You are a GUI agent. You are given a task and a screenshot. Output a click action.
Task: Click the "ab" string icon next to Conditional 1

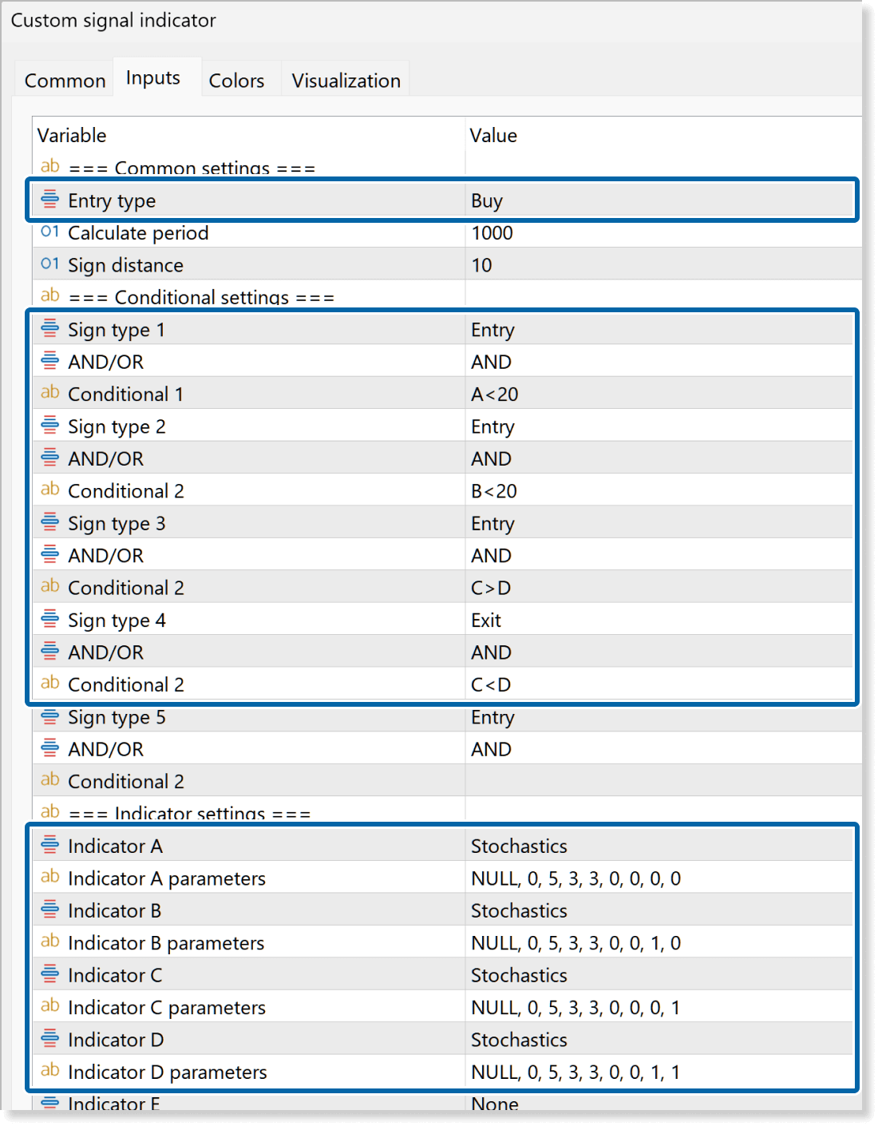(49, 393)
